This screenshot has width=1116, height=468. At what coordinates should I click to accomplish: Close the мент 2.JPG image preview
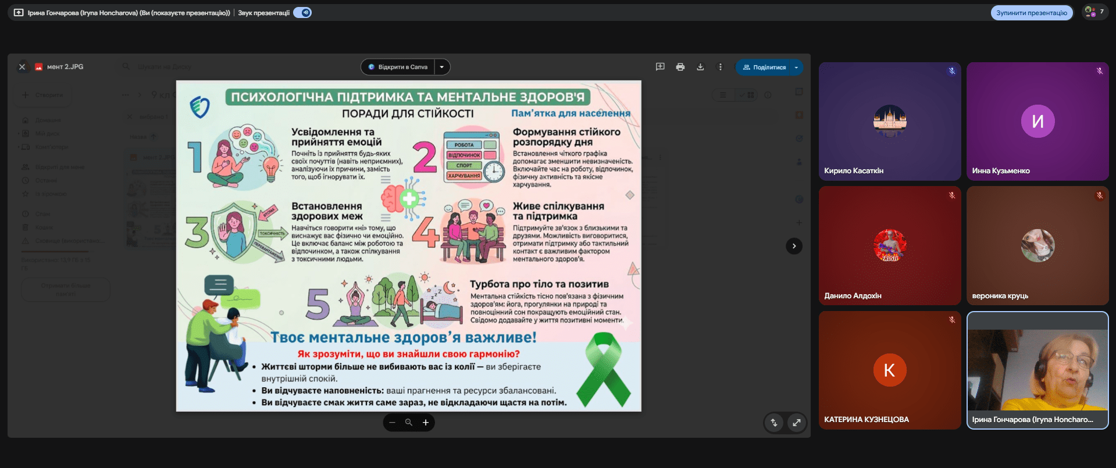pyautogui.click(x=22, y=67)
